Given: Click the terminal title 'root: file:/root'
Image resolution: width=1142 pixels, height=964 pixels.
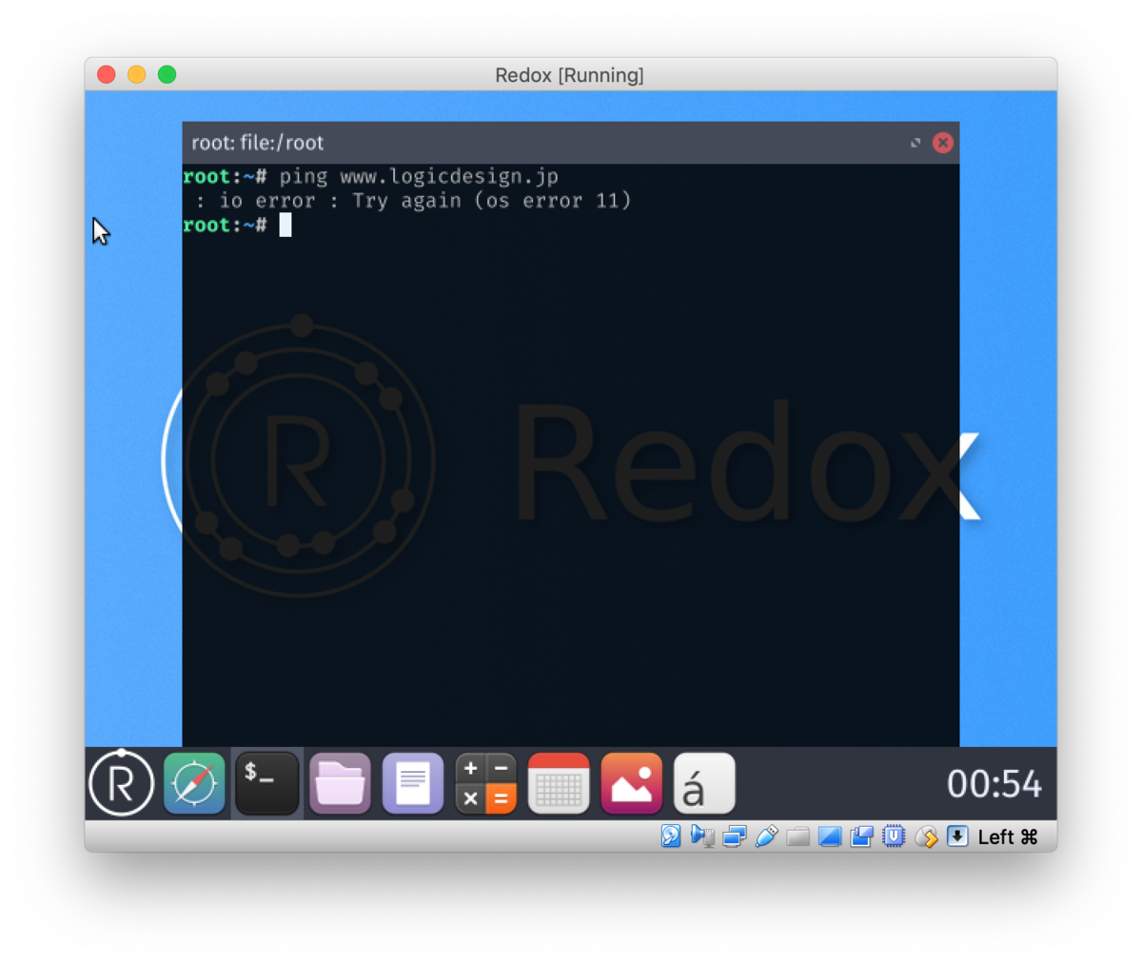Looking at the screenshot, I should pyautogui.click(x=257, y=143).
